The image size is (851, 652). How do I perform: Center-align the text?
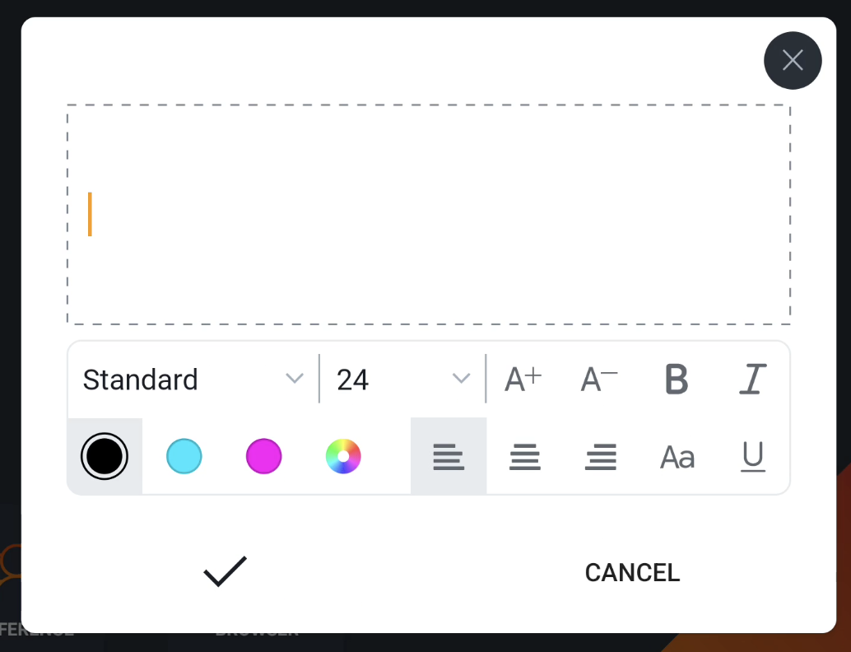click(524, 456)
